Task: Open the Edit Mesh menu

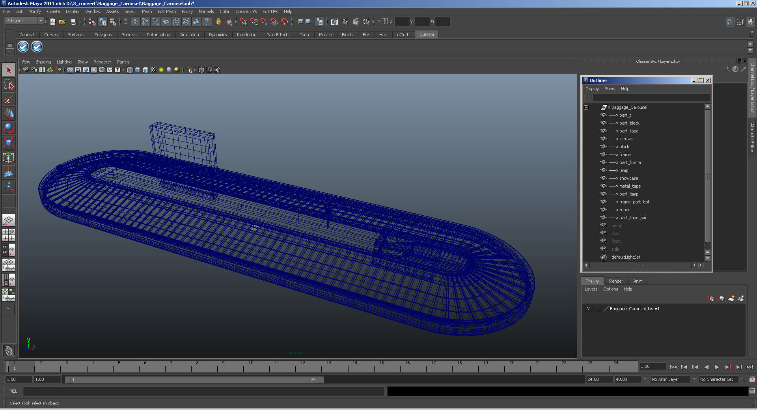Action: [x=167, y=11]
